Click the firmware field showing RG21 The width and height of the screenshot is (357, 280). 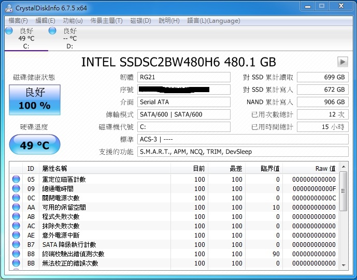[184, 77]
